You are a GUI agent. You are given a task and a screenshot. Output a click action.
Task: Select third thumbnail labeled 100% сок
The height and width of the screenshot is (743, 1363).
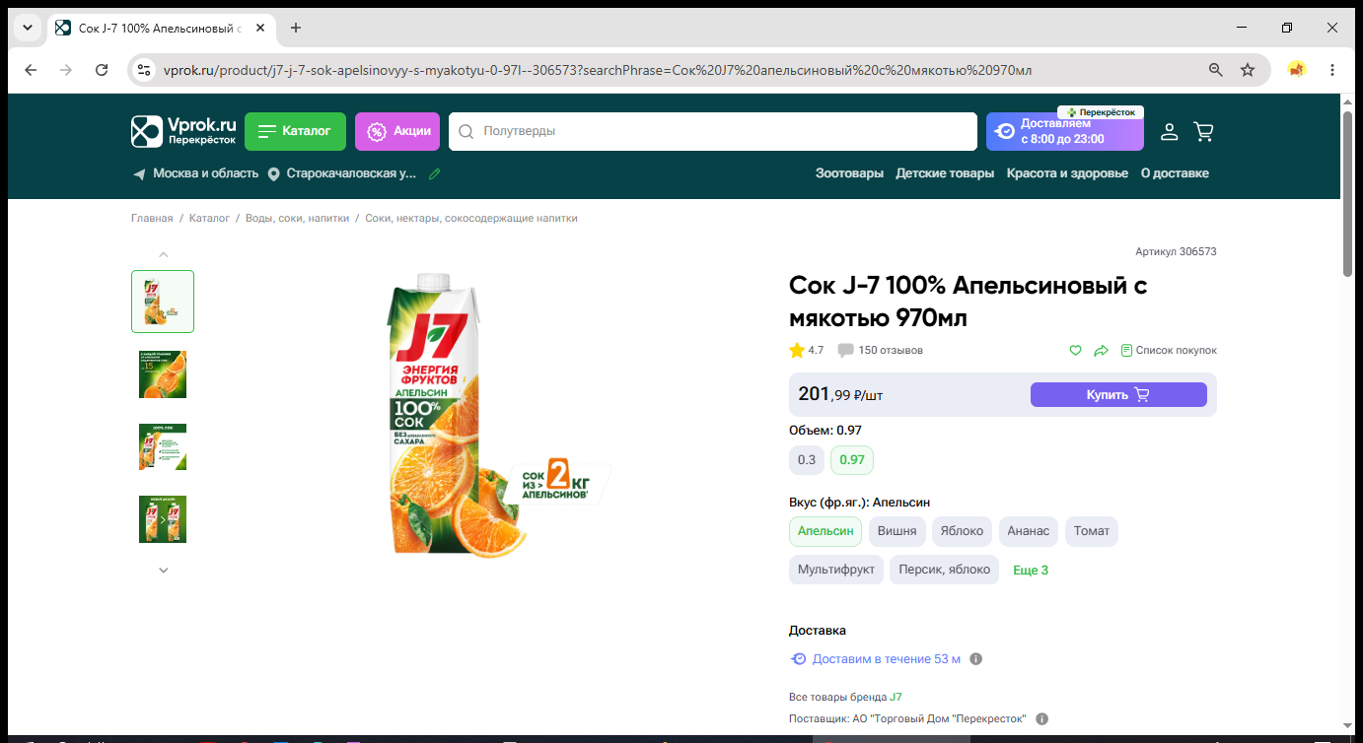tap(163, 446)
